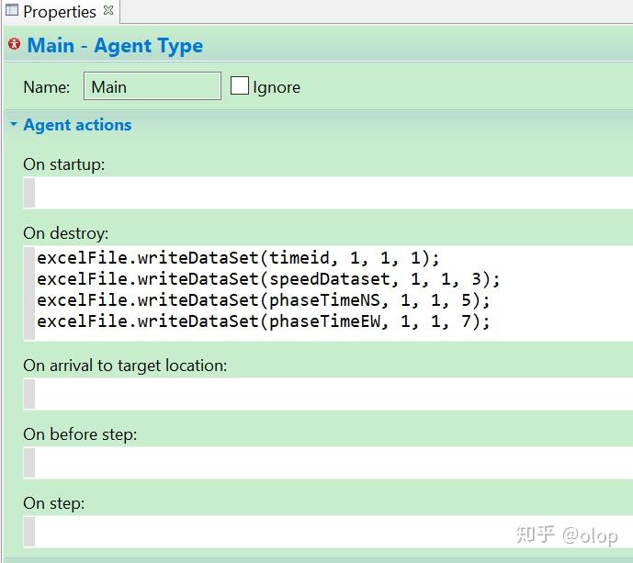Screen dimensions: 633x563
Task: Click the red Main agent type icon
Action: 14,44
